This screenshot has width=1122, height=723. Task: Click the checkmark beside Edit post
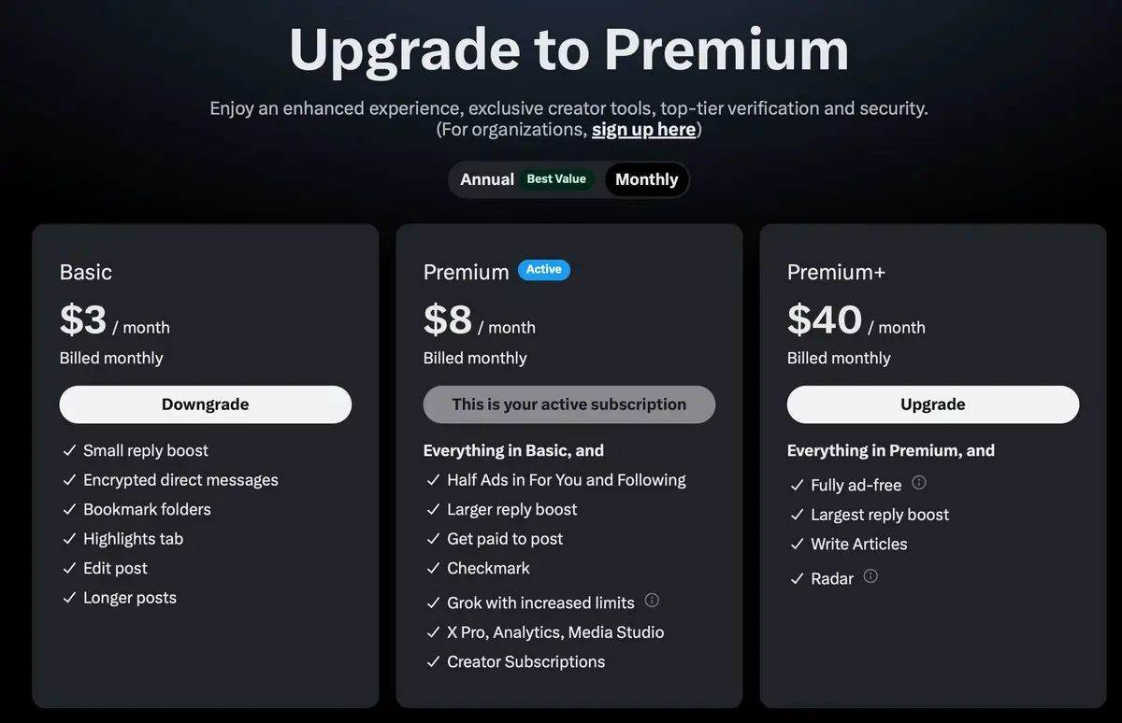(x=69, y=568)
